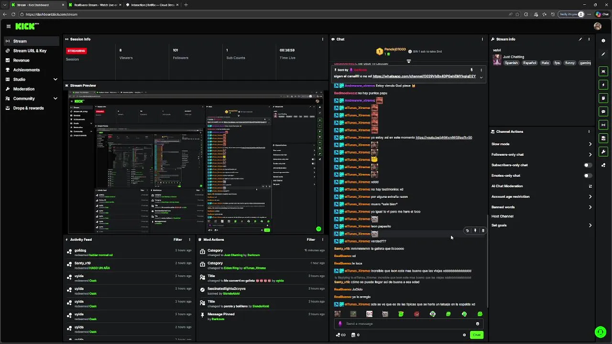The height and width of the screenshot is (344, 612).
Task: Select the Spanish tag in Stream info
Action: (511, 63)
